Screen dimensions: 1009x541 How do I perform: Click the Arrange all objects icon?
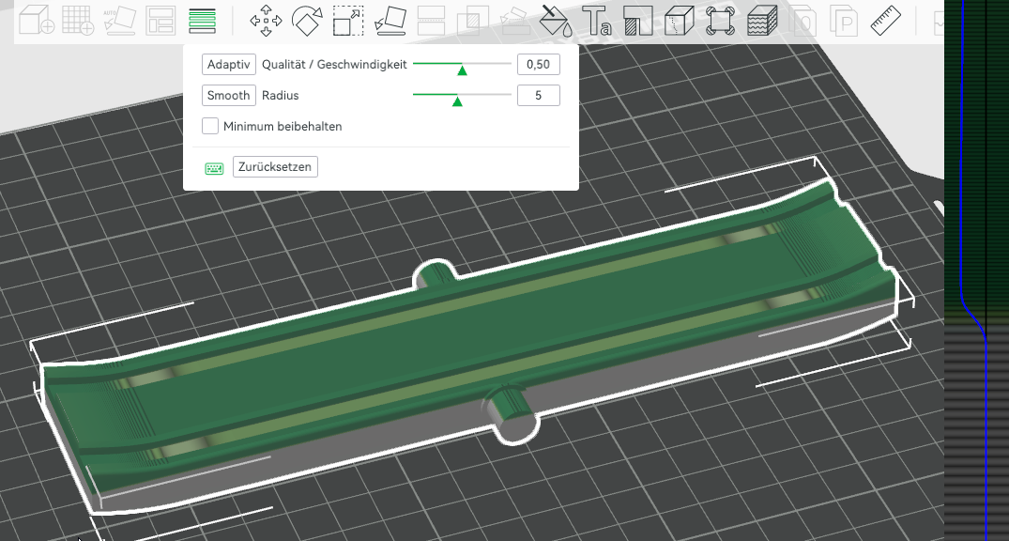click(x=161, y=21)
